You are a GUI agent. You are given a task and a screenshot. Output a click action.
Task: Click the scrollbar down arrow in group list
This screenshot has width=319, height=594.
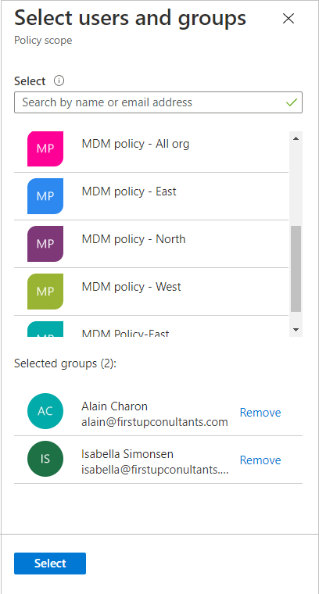pos(296,330)
